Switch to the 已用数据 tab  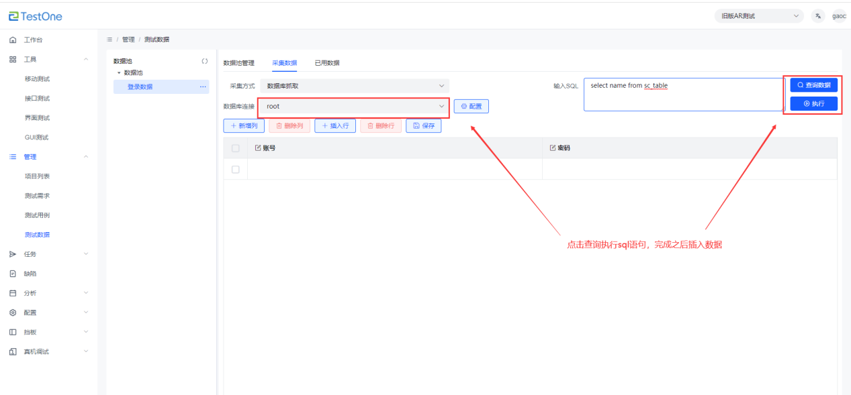coord(327,63)
